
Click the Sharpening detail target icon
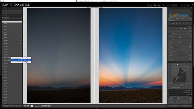click(x=169, y=97)
